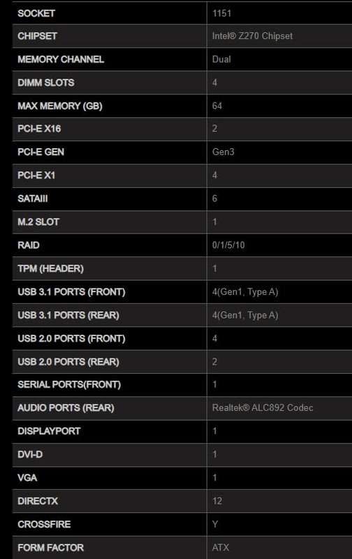Click the CROSSFIRE row label
352x559 pixels.
(x=44, y=525)
